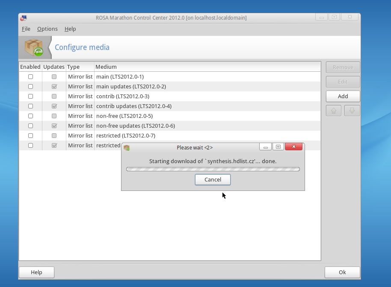
Task: Select the "contrib updates (LTS2012.0-4)" medium text
Action: click(x=134, y=106)
